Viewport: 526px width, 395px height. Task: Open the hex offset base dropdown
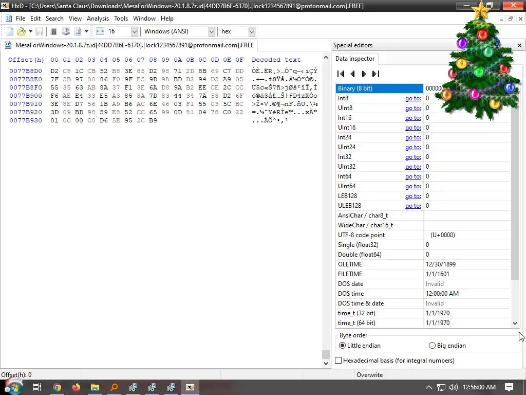pos(252,31)
